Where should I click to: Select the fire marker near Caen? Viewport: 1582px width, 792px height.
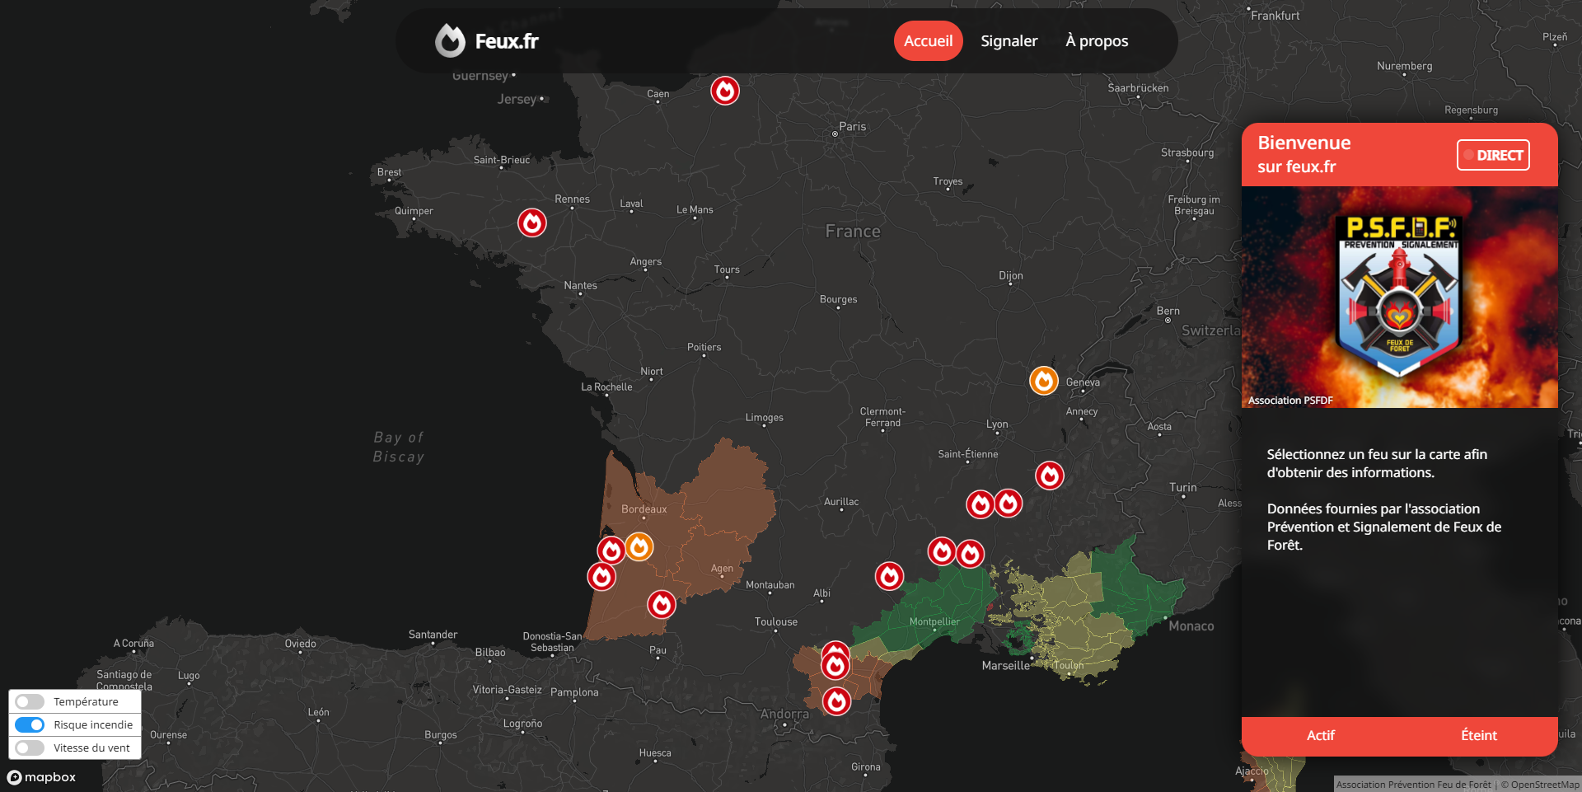(x=725, y=91)
